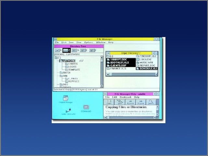The height and width of the screenshot is (156, 208).
Task: Open Edit menu in Help window
Action: tap(115, 97)
